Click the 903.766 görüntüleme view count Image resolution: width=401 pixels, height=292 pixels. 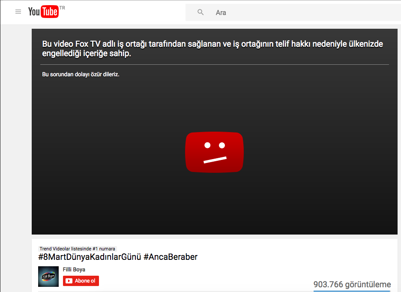click(352, 284)
